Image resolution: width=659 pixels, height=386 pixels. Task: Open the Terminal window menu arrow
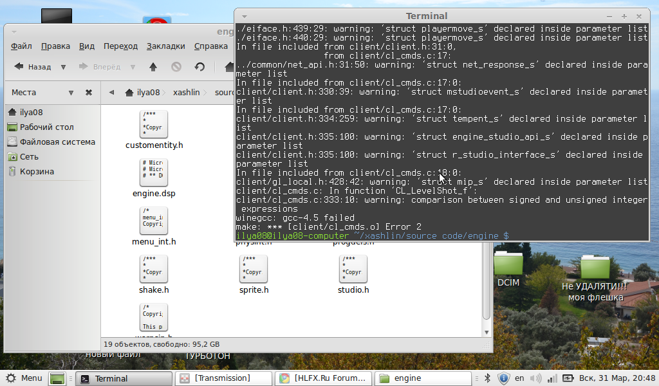point(245,16)
